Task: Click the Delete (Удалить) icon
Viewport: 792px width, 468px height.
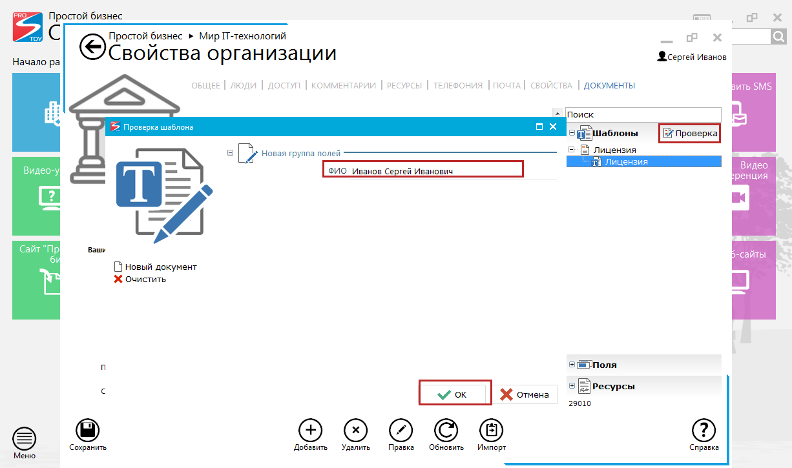Action: [355, 431]
